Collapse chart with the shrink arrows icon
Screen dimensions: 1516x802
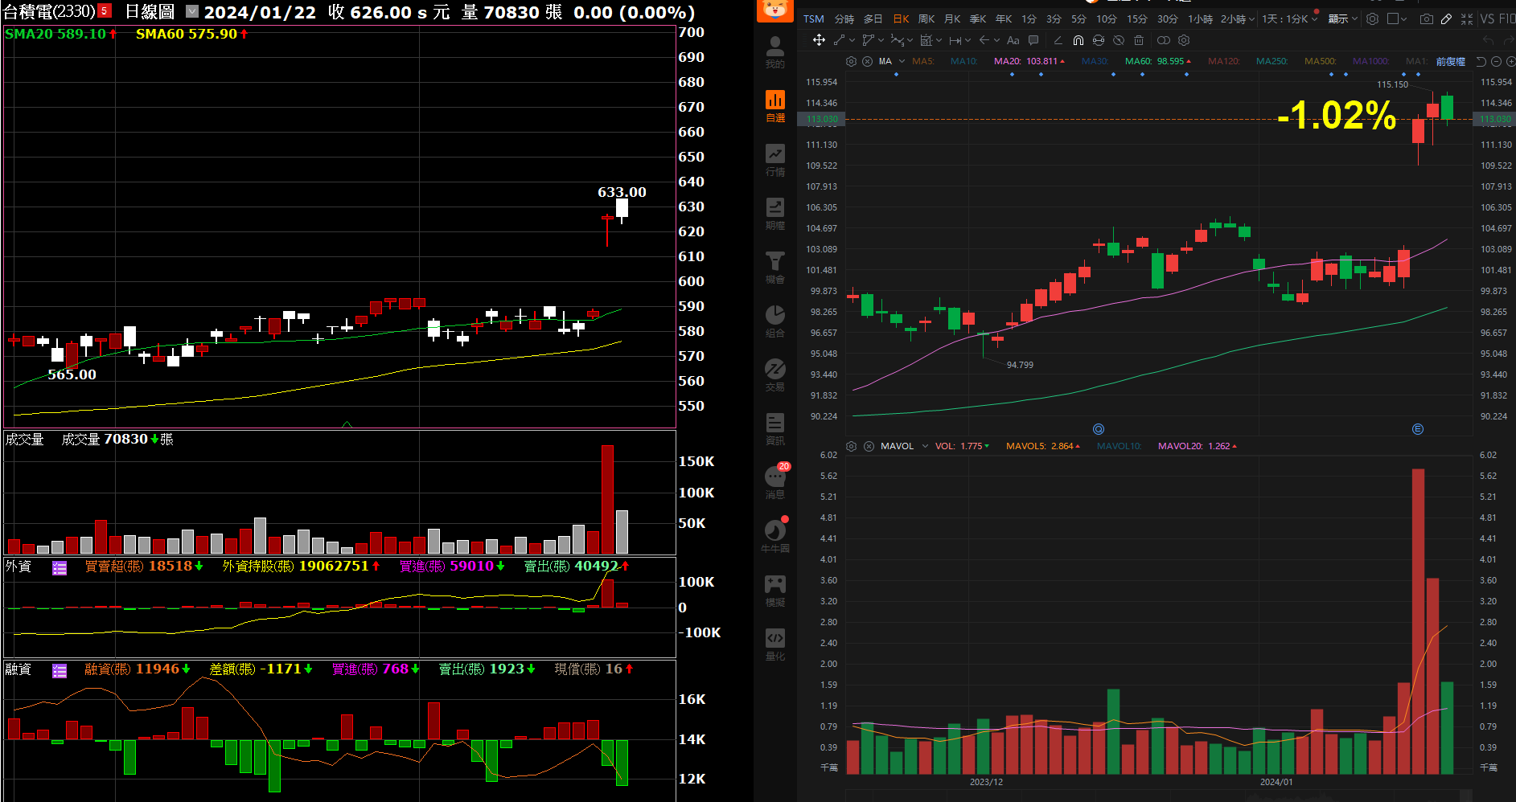pos(1467,18)
